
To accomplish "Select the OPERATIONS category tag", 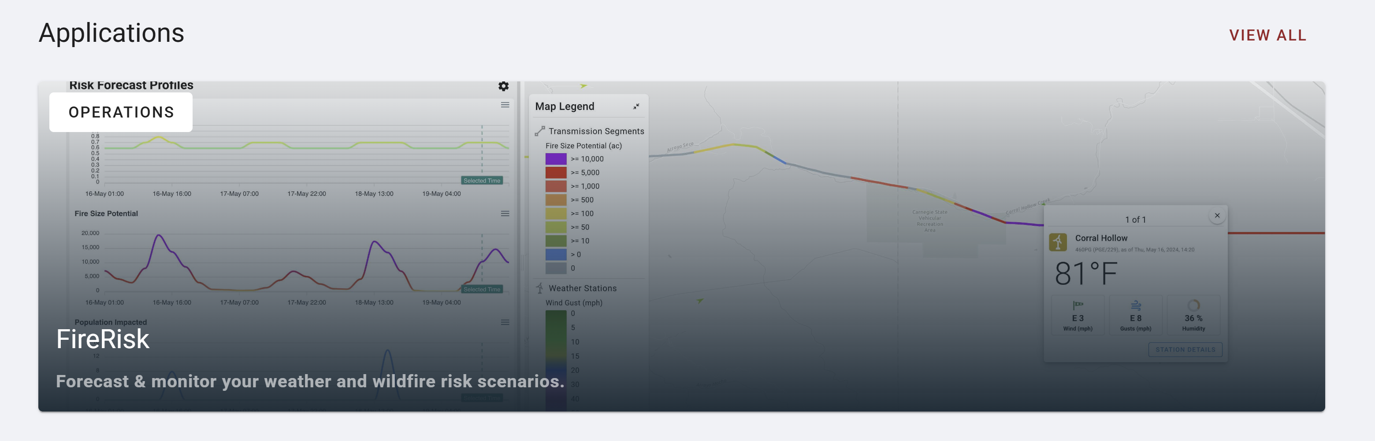I will point(121,113).
